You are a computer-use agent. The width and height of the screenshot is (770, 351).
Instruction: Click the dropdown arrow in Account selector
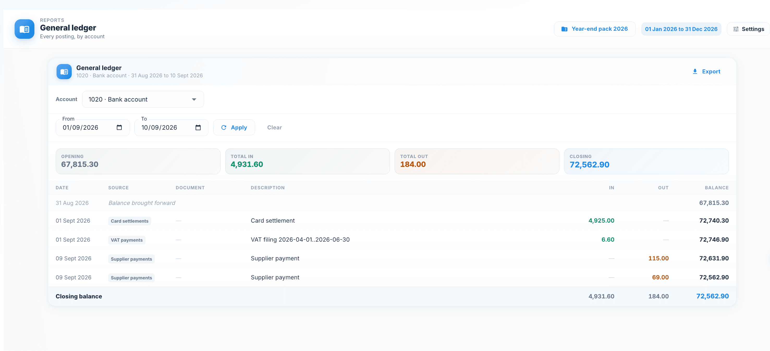[194, 99]
